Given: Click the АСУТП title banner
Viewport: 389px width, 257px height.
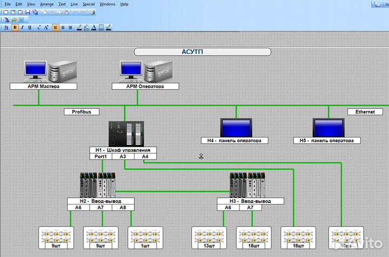Looking at the screenshot, I should coord(202,52).
